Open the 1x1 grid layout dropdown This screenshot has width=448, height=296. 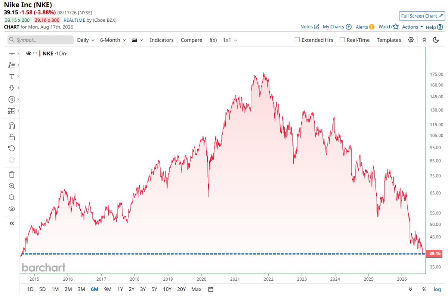(230, 40)
